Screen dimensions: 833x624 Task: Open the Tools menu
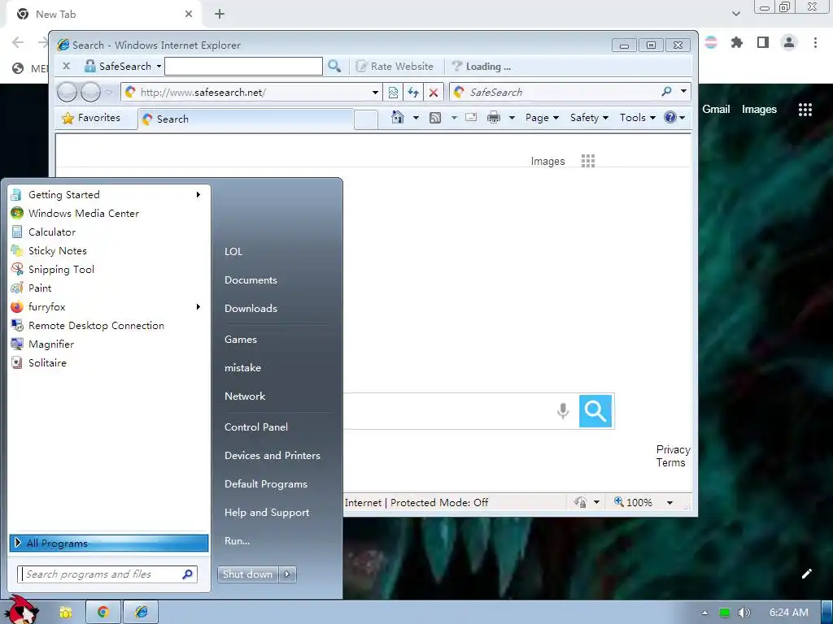coord(638,118)
